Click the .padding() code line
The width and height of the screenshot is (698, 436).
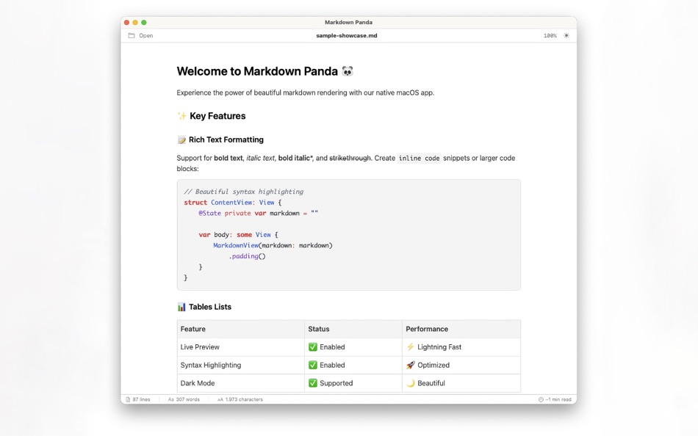pyautogui.click(x=247, y=256)
